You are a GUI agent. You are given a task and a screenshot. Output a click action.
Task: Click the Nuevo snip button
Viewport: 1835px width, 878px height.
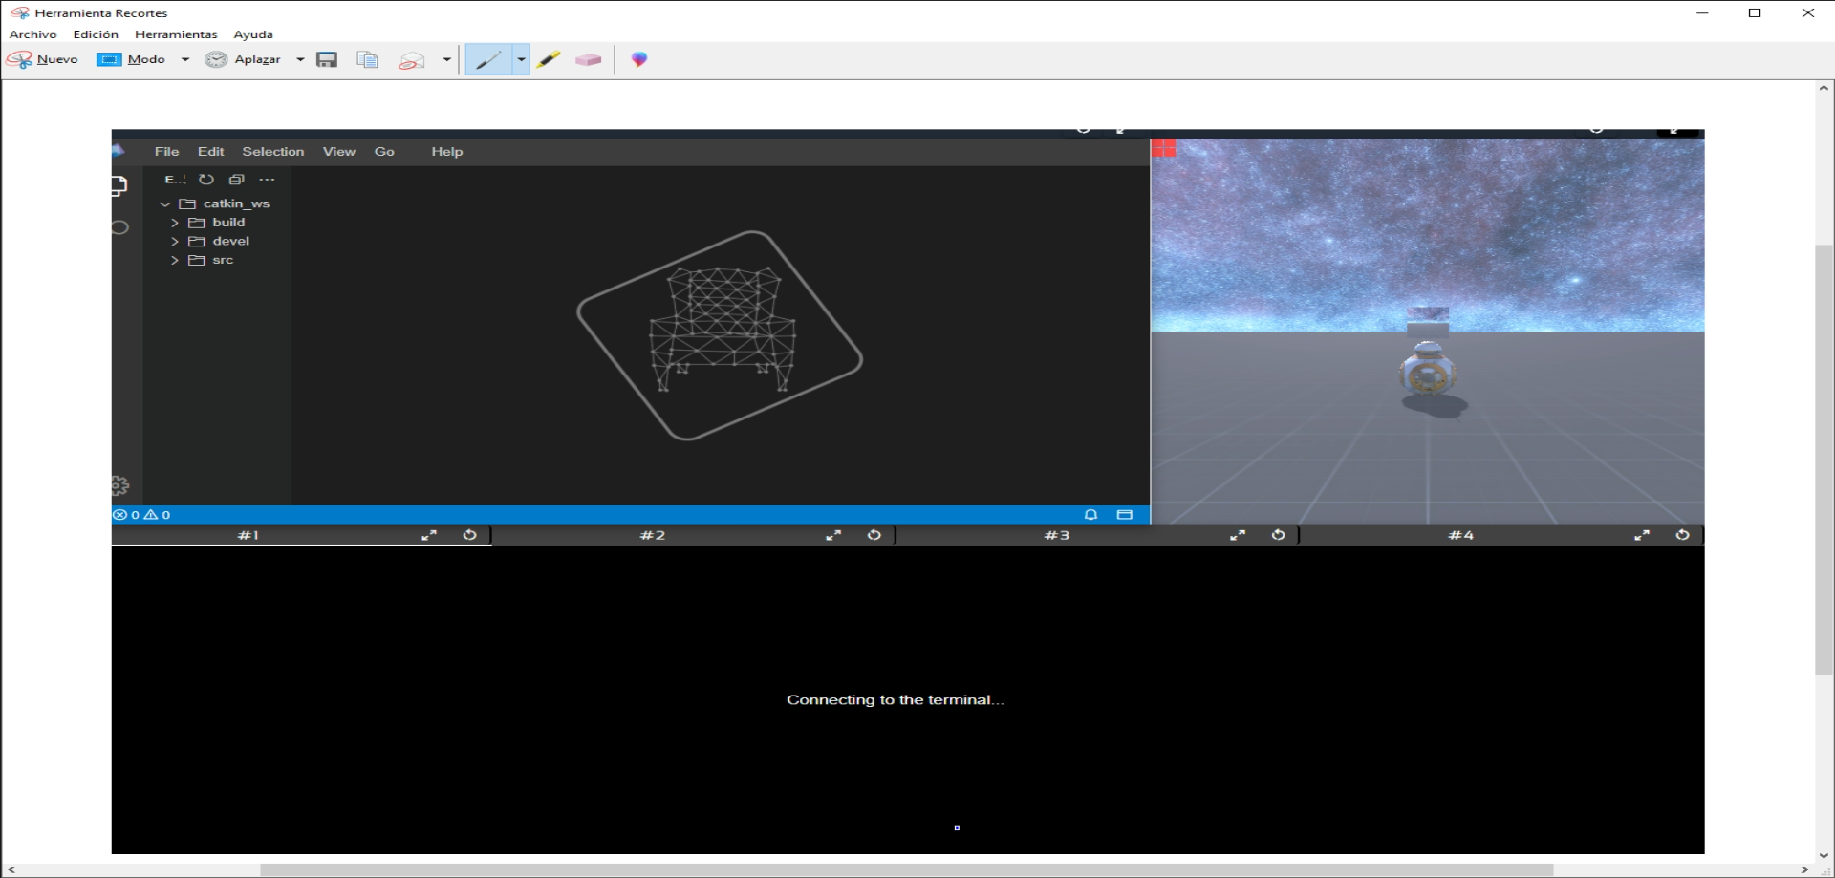[43, 59]
